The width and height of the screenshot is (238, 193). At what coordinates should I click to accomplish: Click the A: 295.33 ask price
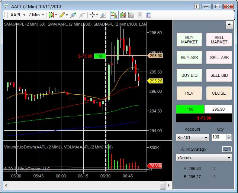(x=192, y=169)
